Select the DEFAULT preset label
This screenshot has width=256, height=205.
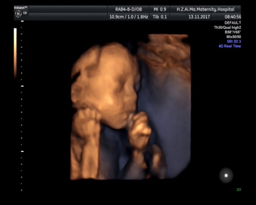[x=233, y=23]
